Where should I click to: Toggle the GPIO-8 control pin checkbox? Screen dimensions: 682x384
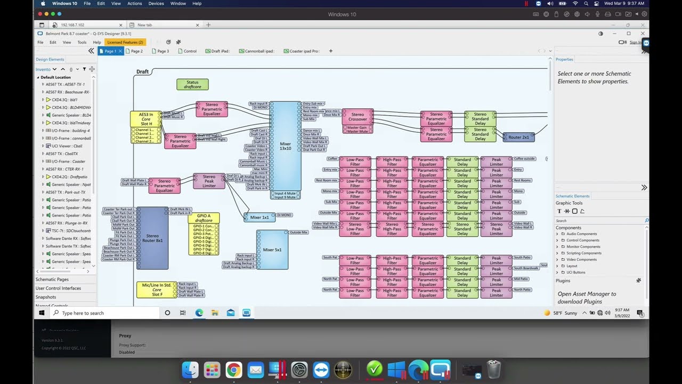[217, 253]
